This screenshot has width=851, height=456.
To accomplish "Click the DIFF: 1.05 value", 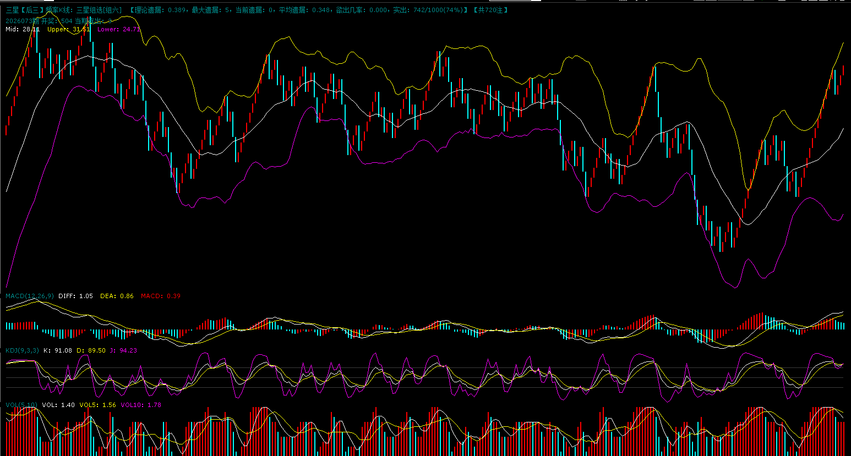I will pyautogui.click(x=75, y=296).
